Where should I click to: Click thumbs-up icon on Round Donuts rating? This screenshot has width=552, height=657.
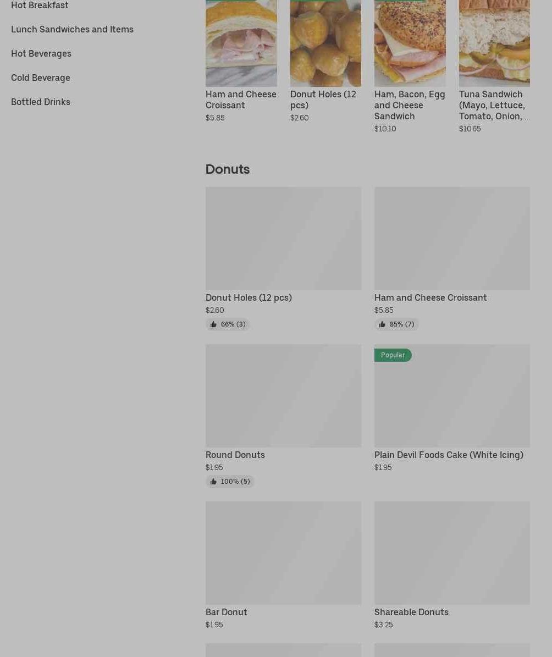pyautogui.click(x=213, y=482)
